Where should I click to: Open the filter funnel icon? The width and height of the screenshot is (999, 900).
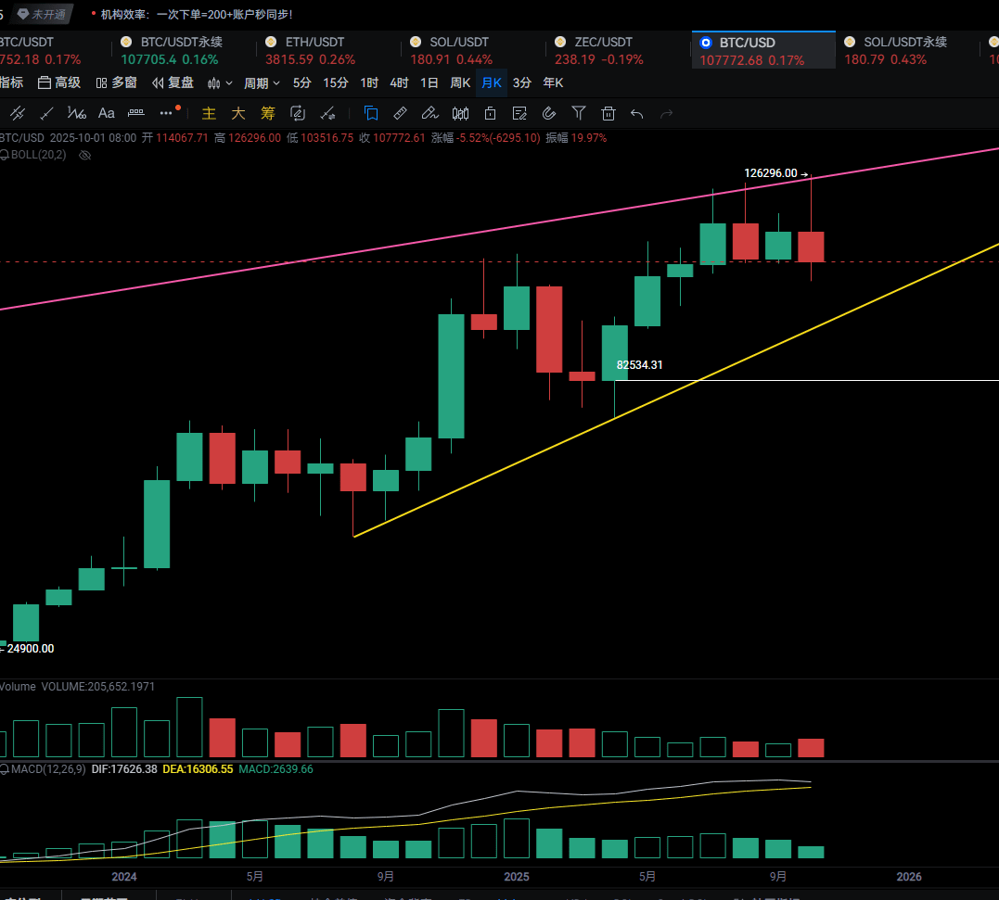[x=579, y=113]
